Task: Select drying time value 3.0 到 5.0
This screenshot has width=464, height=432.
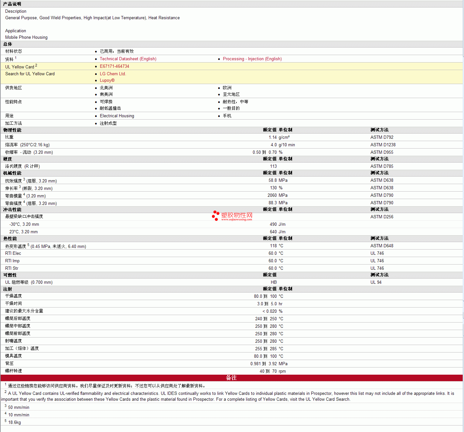Action: [x=267, y=304]
